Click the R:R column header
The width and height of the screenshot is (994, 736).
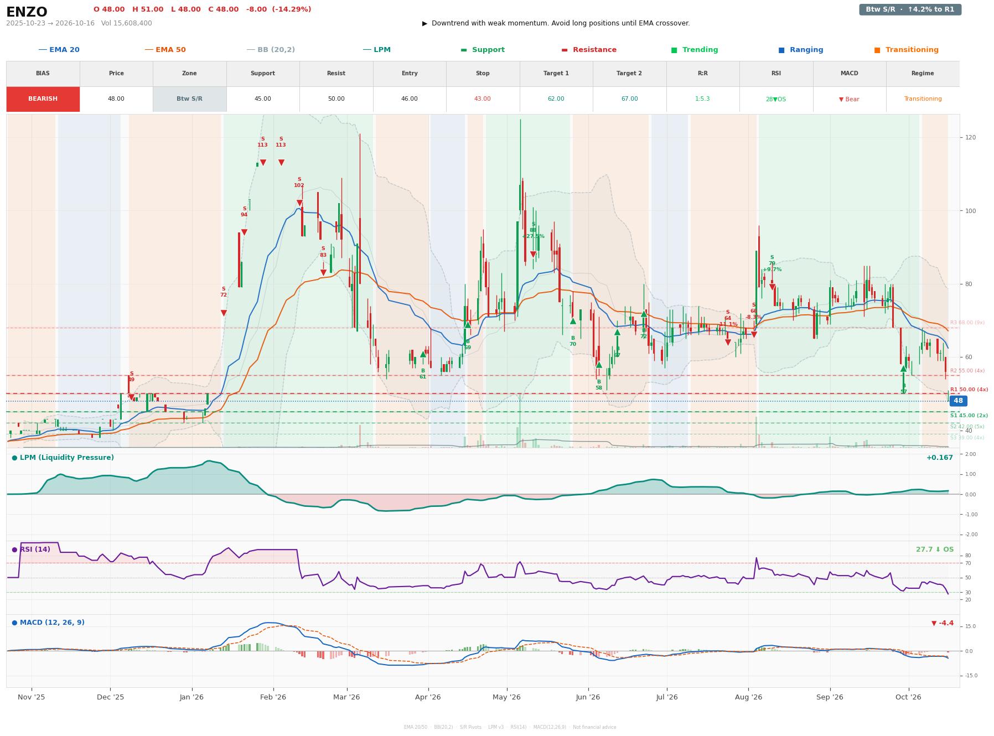tap(703, 74)
